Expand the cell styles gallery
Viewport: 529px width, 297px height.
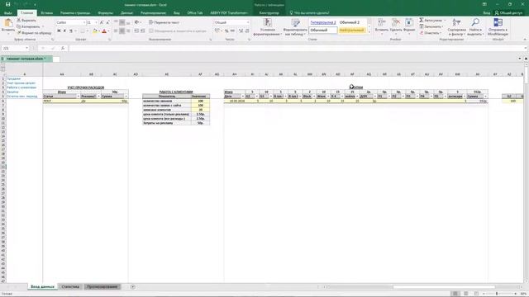coord(369,32)
